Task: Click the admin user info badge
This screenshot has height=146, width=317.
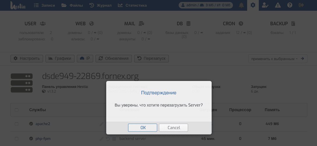Action: (x=206, y=6)
